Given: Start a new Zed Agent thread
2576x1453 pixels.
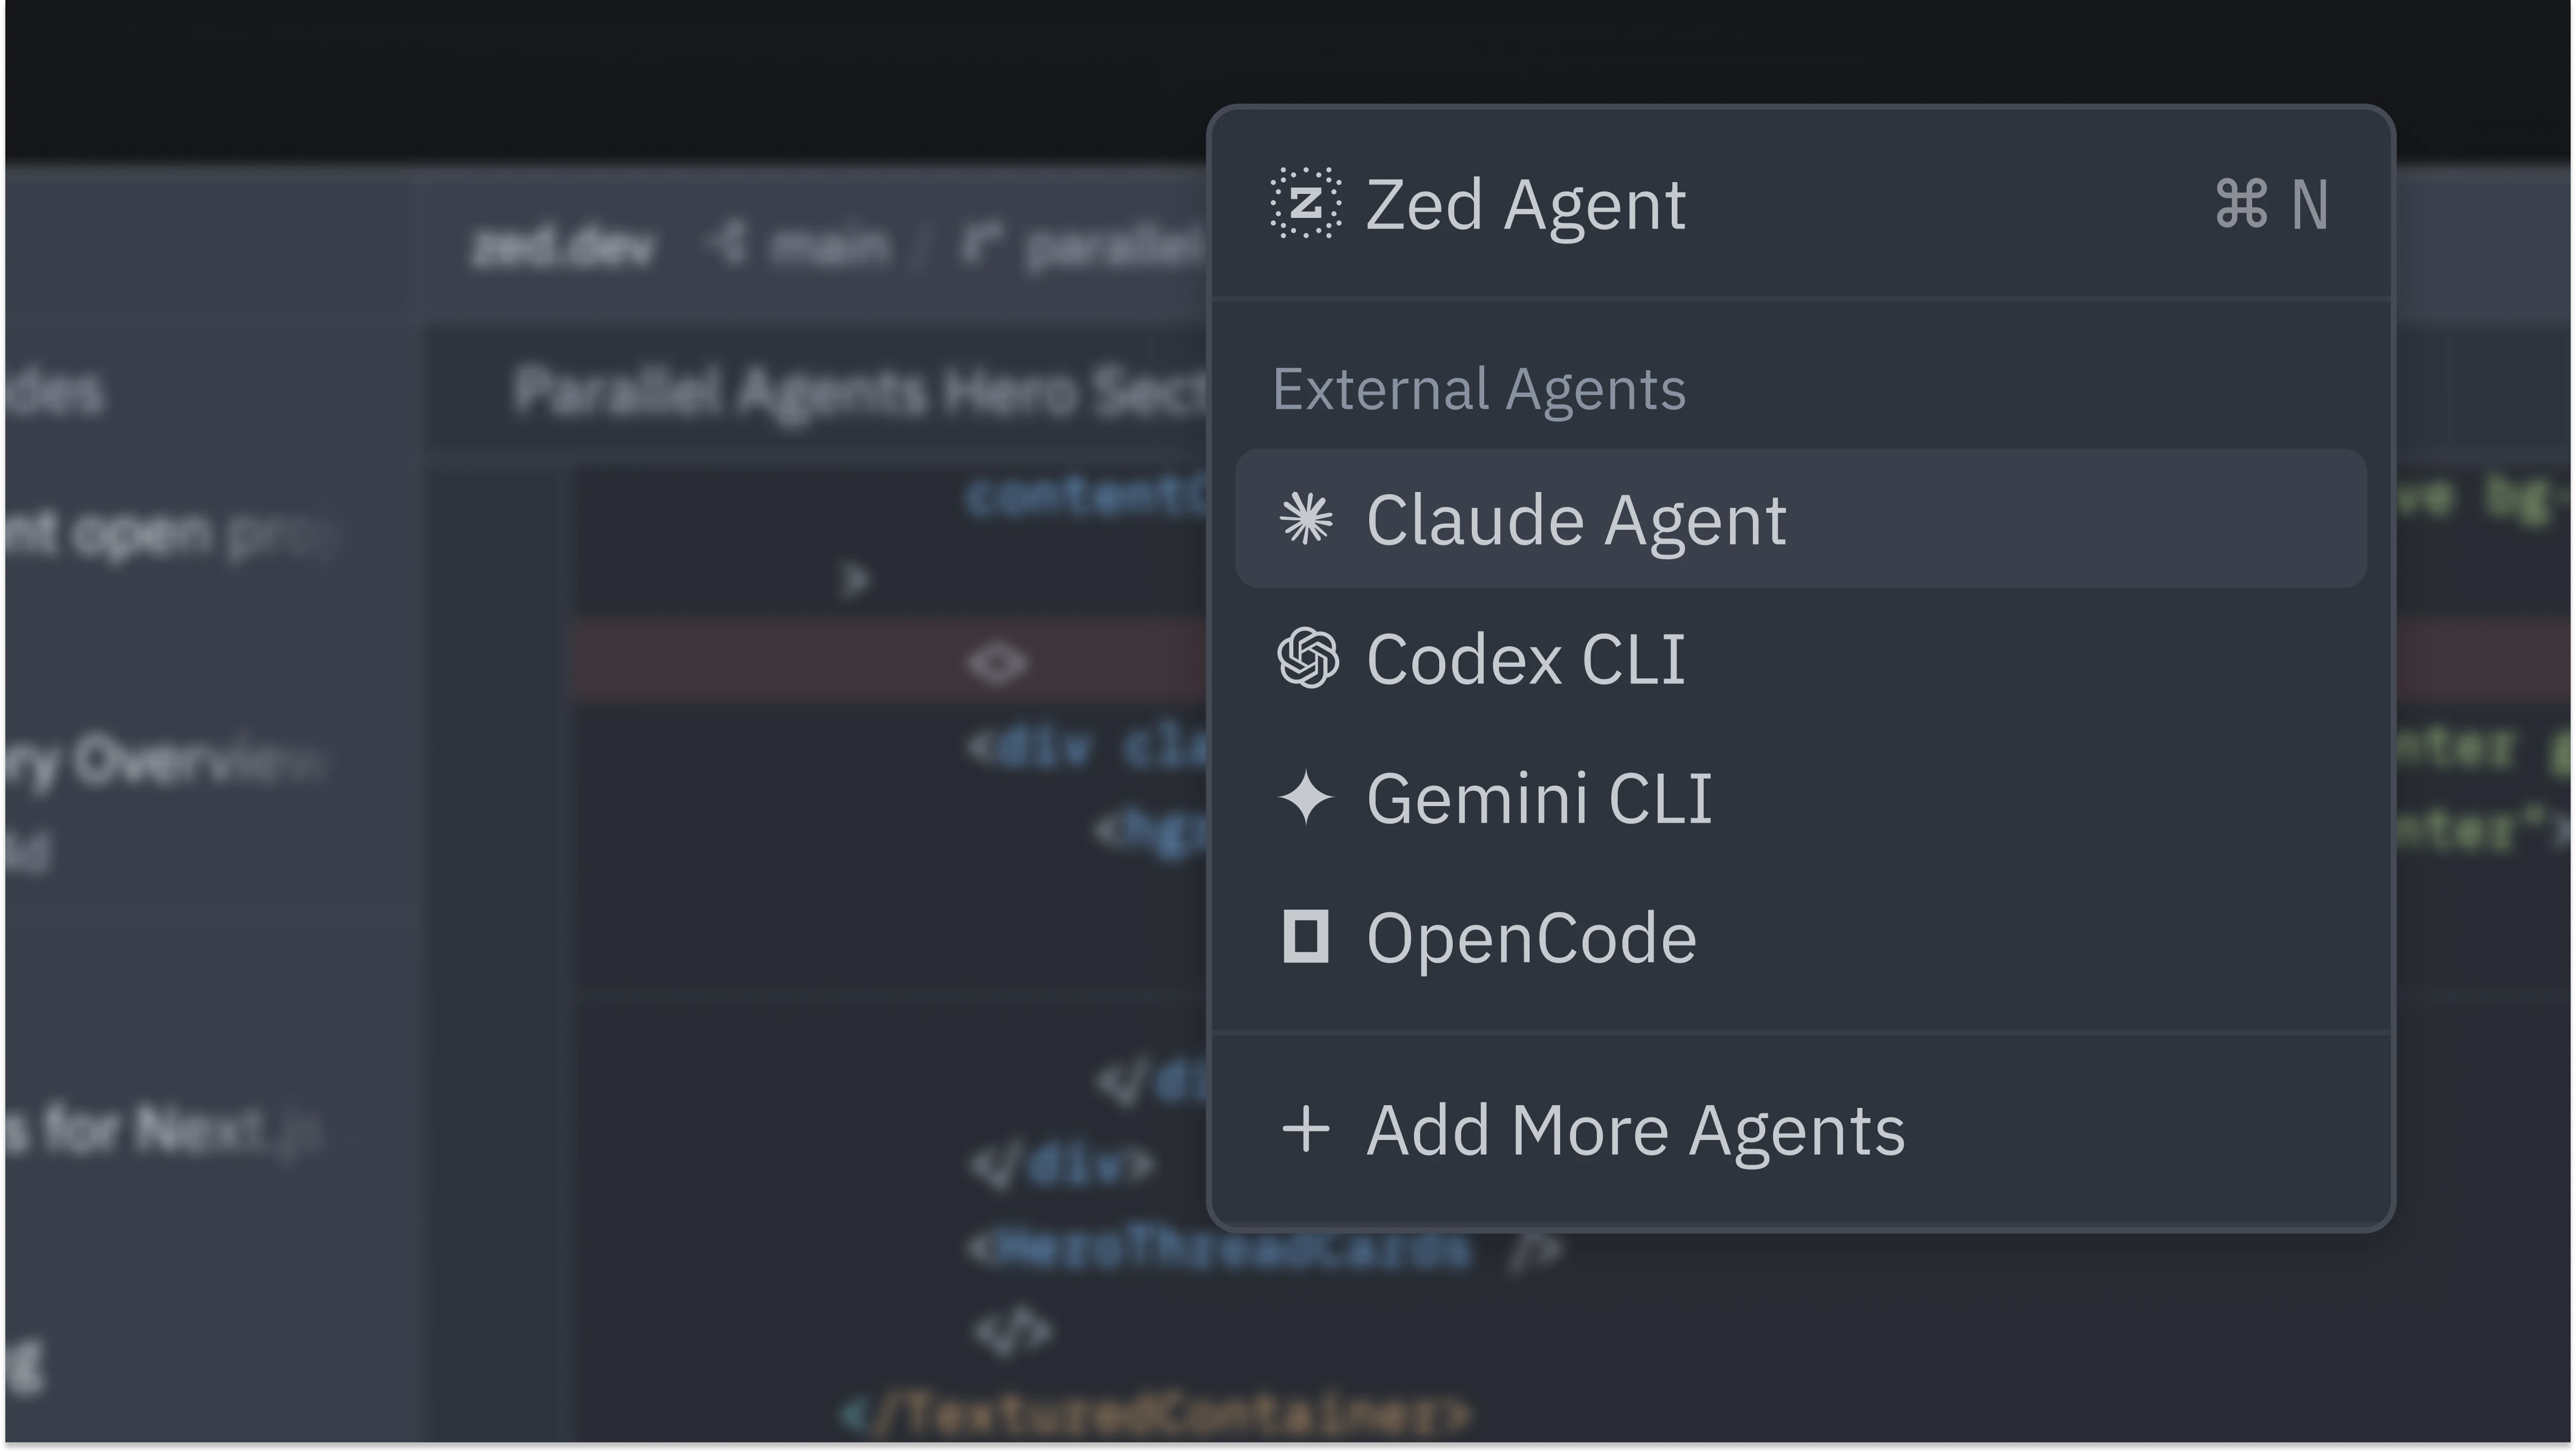Looking at the screenshot, I should (1526, 205).
